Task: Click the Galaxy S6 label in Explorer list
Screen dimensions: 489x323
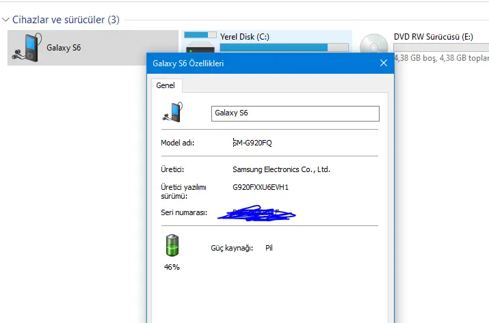Action: [64, 48]
